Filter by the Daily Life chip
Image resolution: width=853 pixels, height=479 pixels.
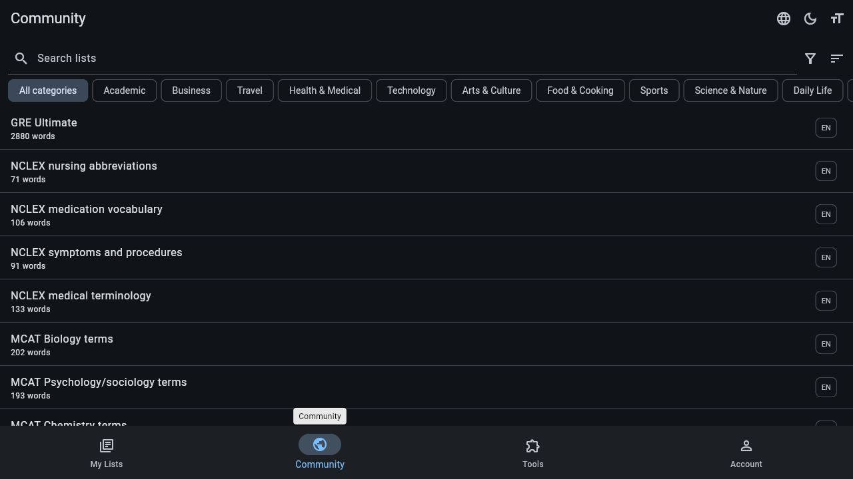[812, 90]
